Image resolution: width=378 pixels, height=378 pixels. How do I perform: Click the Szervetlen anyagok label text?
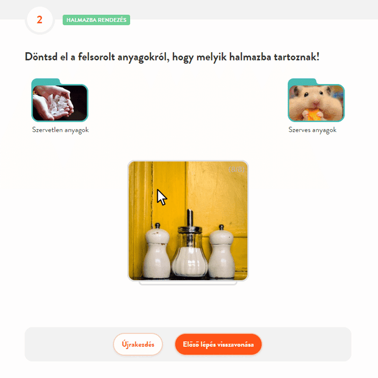pyautogui.click(x=60, y=130)
